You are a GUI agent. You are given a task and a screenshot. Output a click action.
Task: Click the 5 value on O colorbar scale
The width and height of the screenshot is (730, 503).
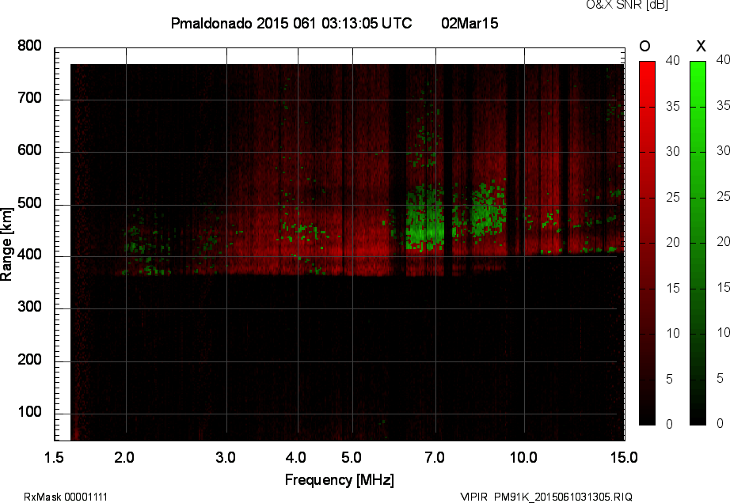point(670,379)
